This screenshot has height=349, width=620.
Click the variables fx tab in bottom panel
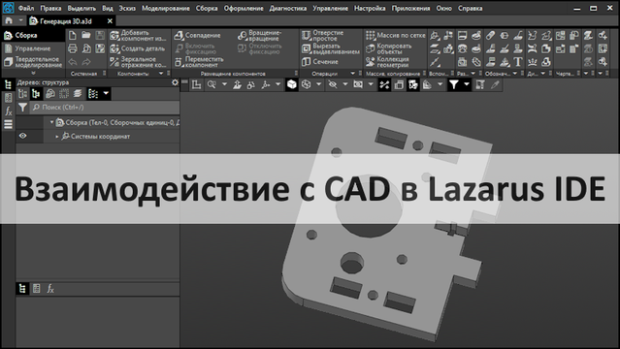pos(50,289)
